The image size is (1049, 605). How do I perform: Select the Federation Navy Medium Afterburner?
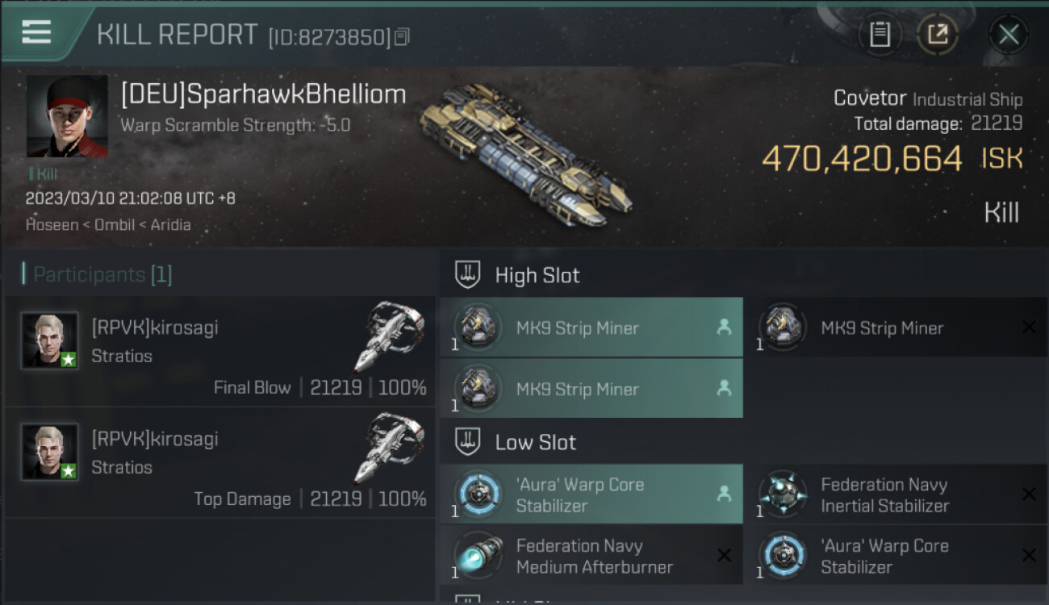coord(591,556)
